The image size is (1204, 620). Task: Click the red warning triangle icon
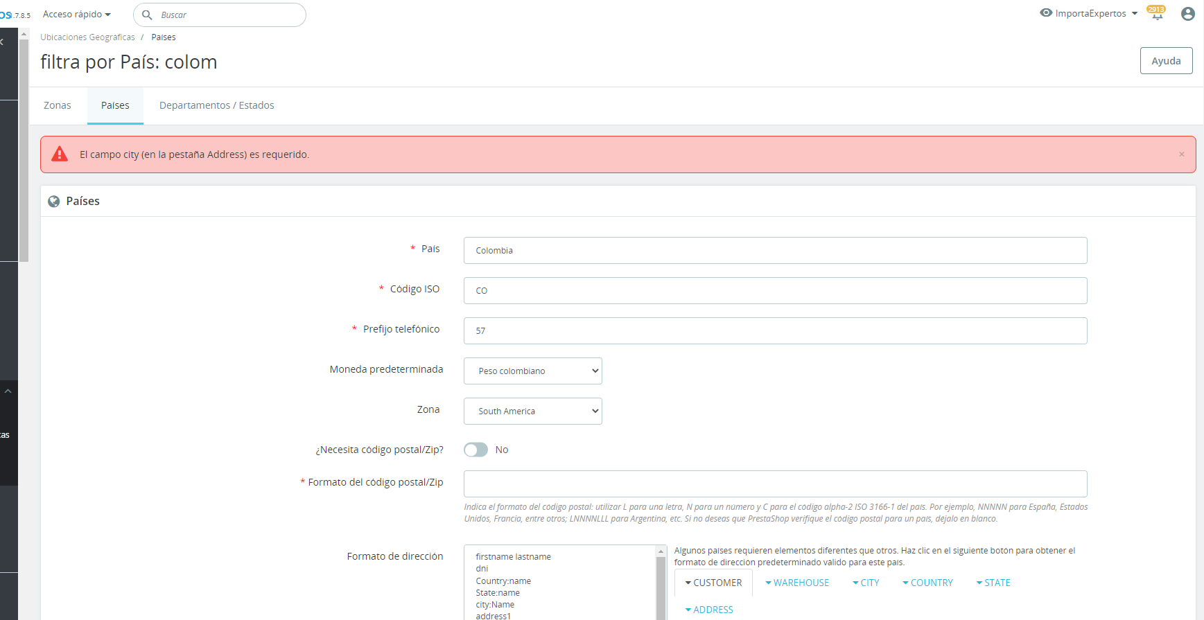click(60, 154)
